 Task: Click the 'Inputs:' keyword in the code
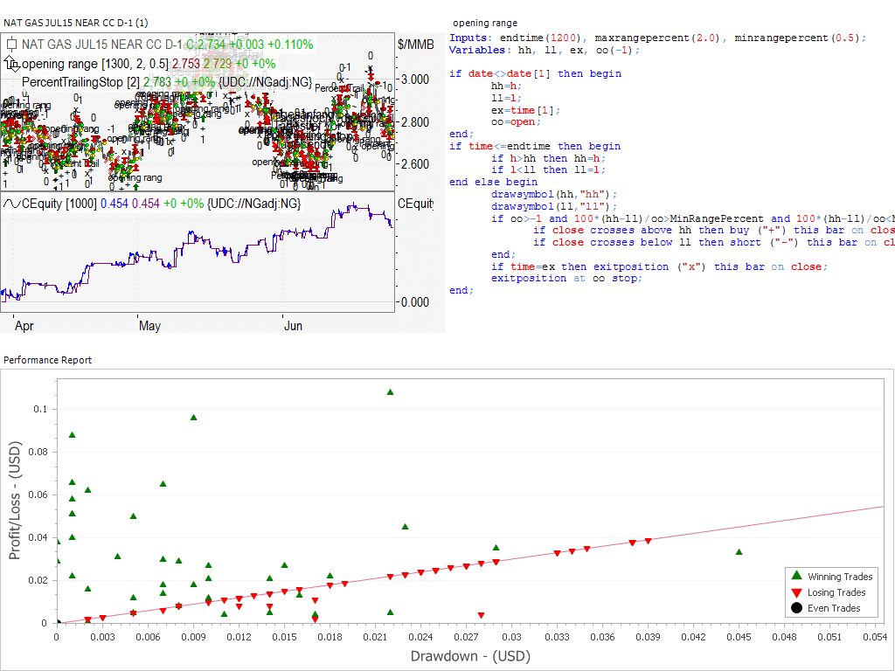point(471,38)
